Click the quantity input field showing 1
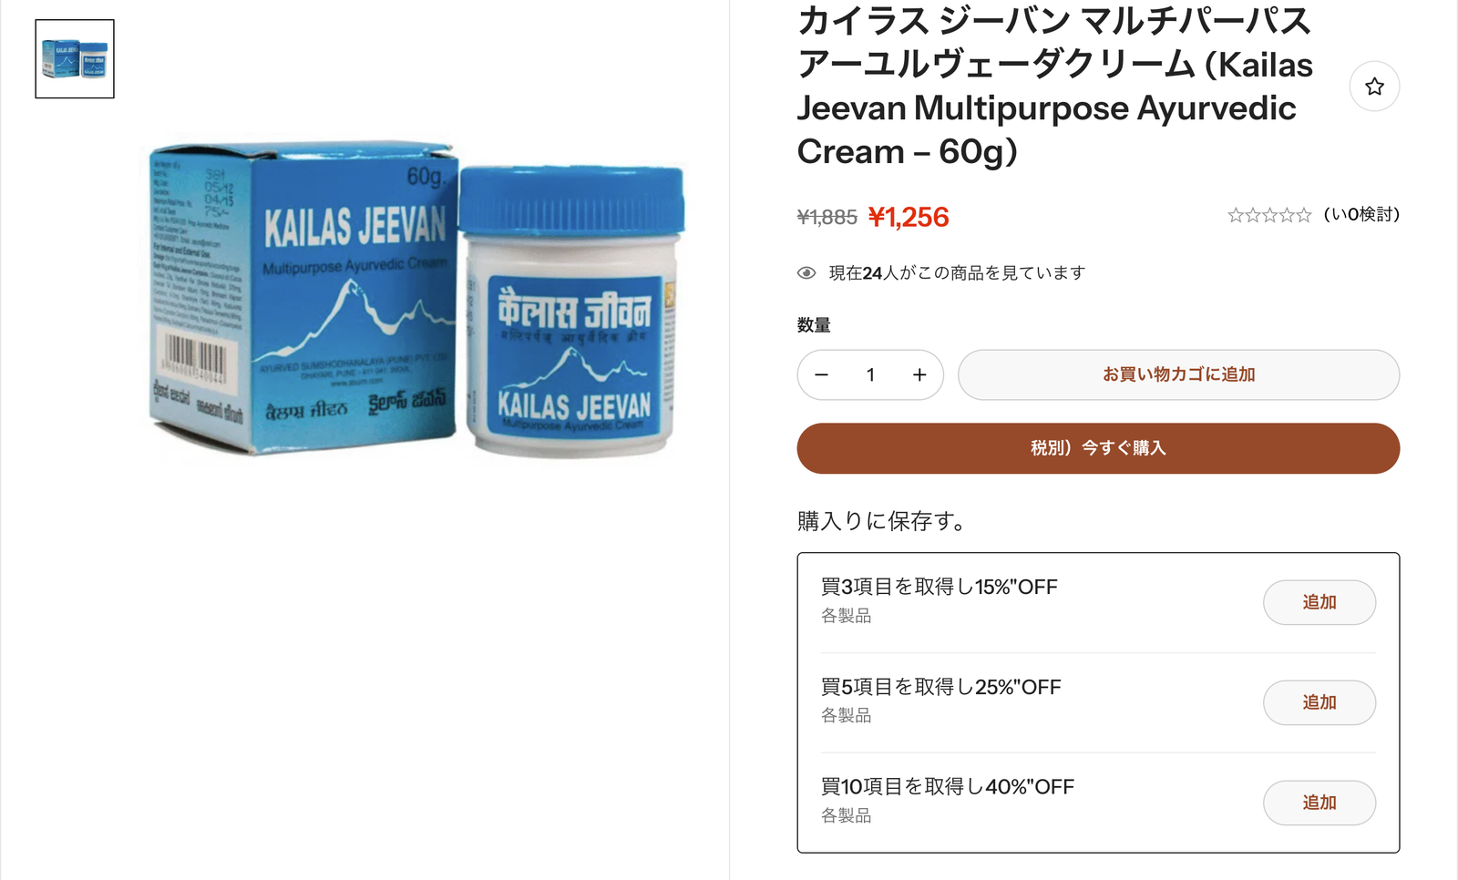This screenshot has height=880, width=1458. 870,374
